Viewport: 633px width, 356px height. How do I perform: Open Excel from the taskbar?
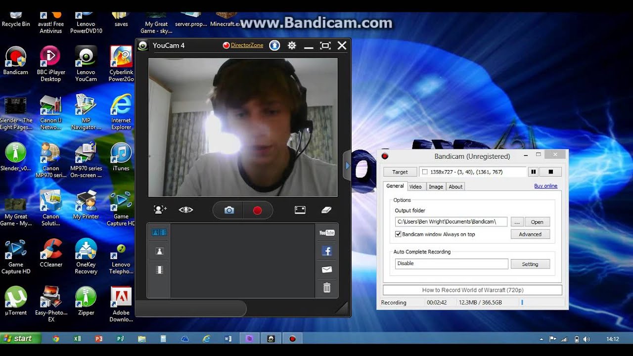pos(77,339)
